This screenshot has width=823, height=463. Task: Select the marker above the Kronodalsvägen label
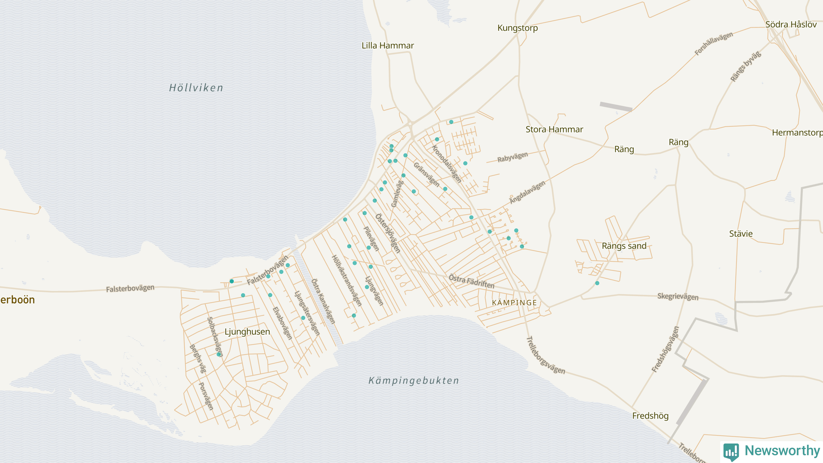tap(437, 140)
